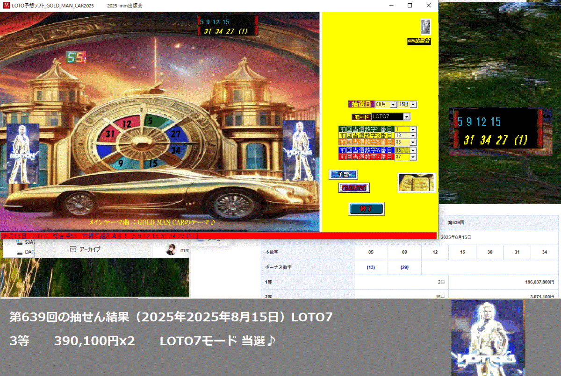561x376 pixels.
Task: Click the number display panel atop the app image
Action: pos(228,26)
